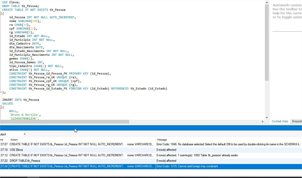Screen dimensions: 302x178
Task: Click the vertical scrollbar down arrow
Action: (267, 117)
